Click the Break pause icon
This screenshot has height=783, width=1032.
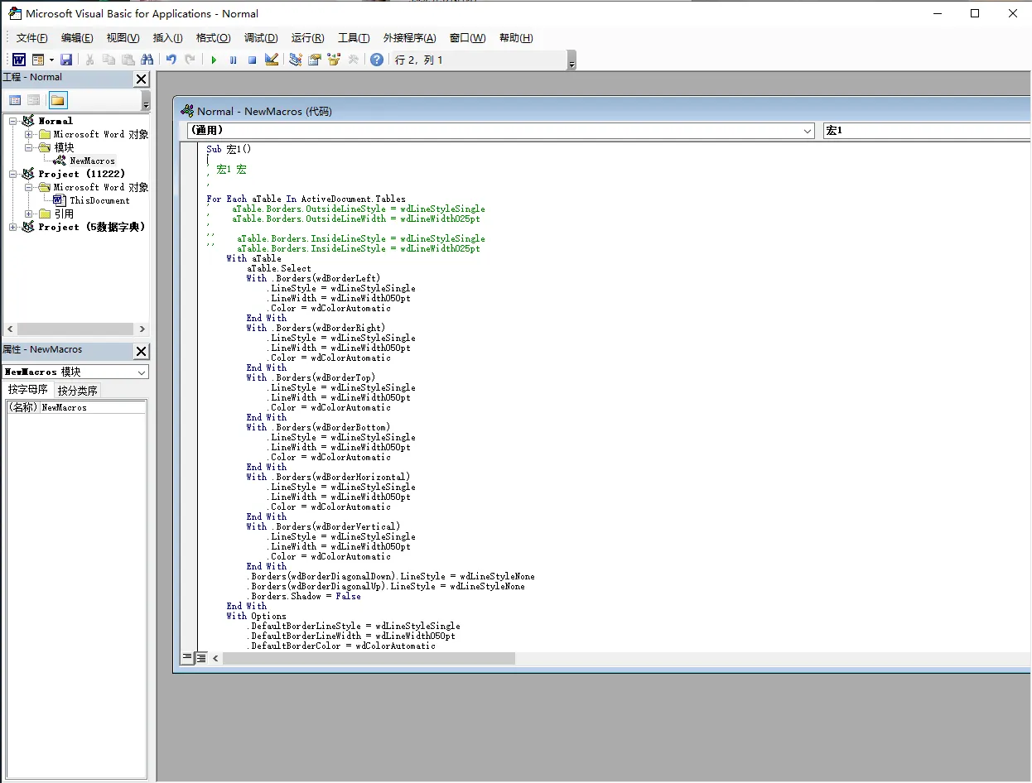pos(233,60)
